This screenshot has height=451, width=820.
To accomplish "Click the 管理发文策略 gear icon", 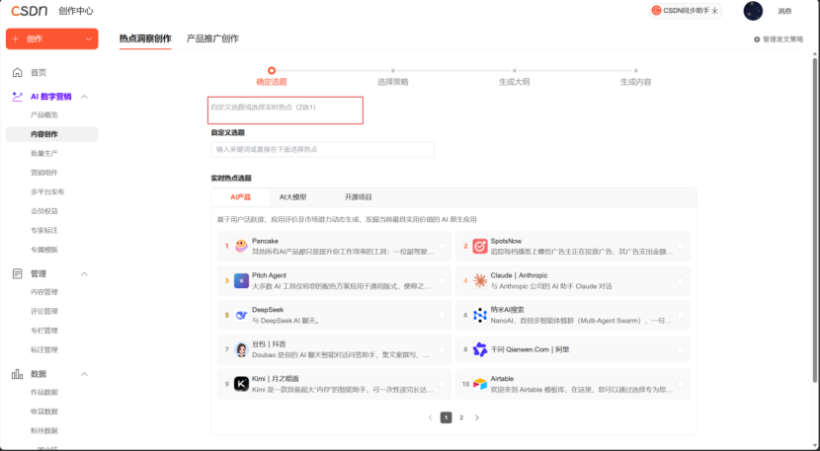I will coord(756,39).
